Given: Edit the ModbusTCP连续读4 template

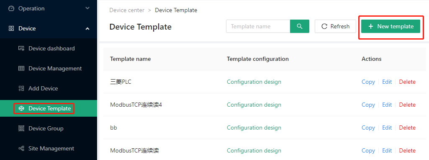Looking at the screenshot, I should click(x=387, y=105).
